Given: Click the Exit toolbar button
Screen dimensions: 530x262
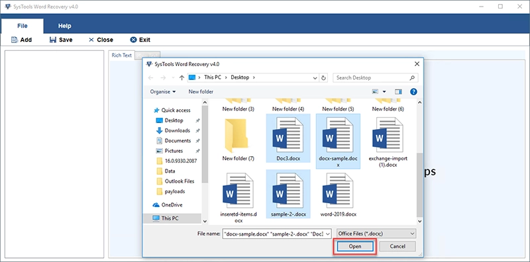Looking at the screenshot, I should 140,40.
